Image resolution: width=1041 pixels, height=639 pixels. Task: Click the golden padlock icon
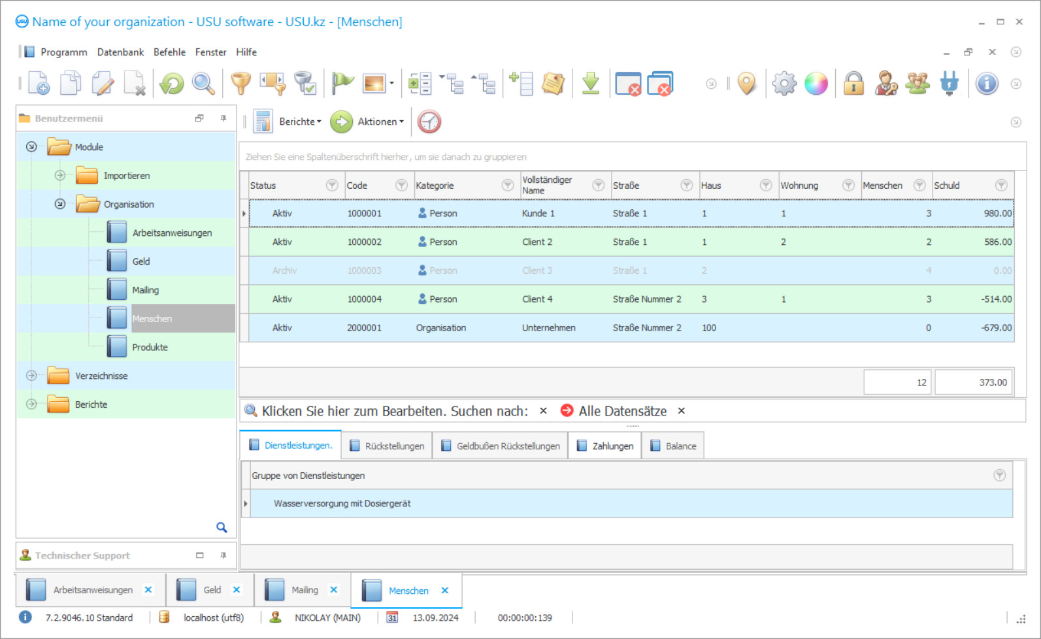tap(853, 84)
